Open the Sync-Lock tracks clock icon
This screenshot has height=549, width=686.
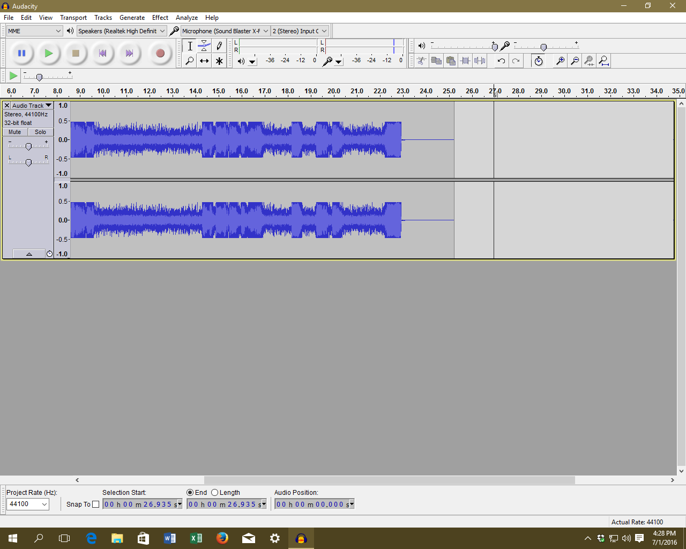539,61
